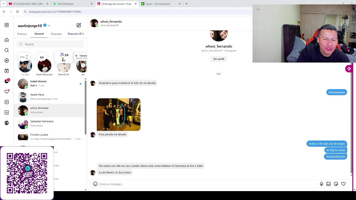The height and width of the screenshot is (200, 356).
Task: Click the browser back arrow
Action: (4, 12)
